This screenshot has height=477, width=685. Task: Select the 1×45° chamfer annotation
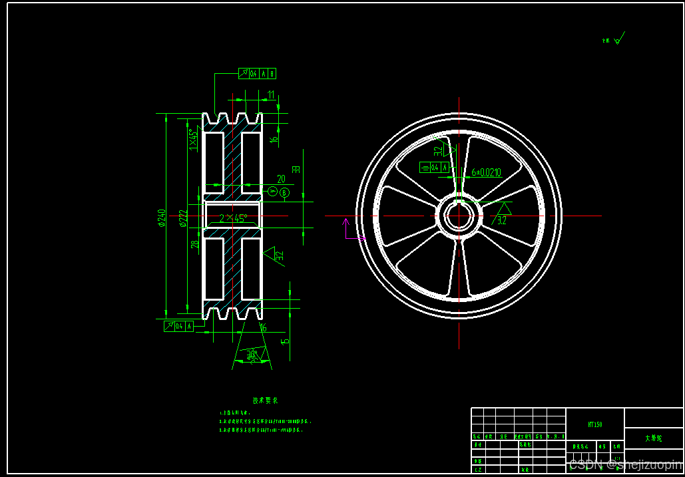click(193, 139)
